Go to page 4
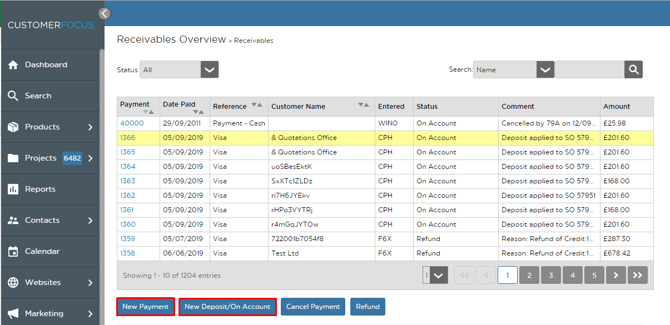 573,275
